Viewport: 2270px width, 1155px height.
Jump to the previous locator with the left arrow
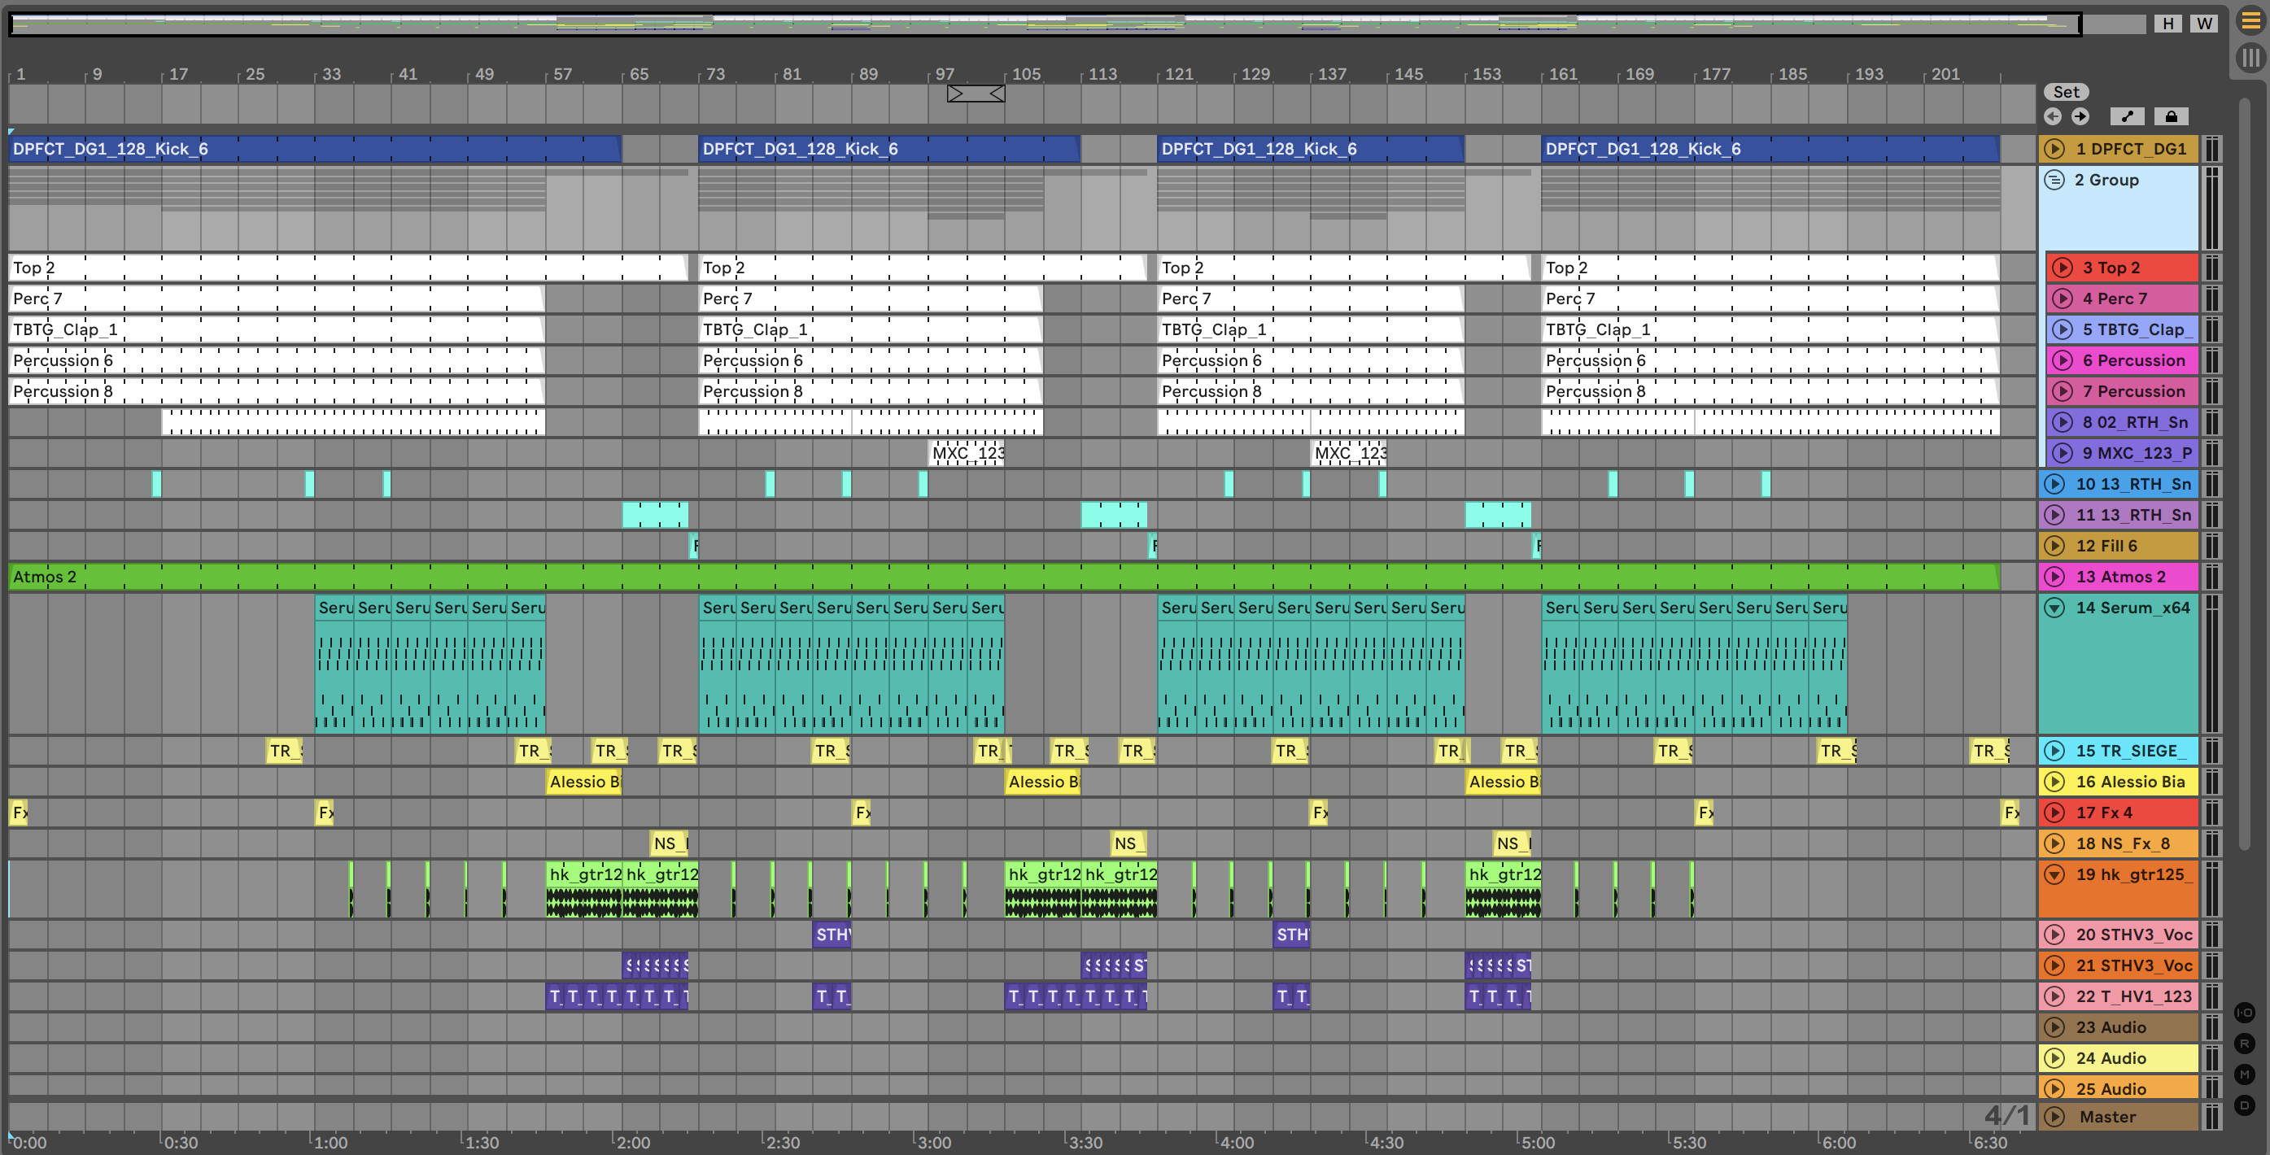(2052, 116)
